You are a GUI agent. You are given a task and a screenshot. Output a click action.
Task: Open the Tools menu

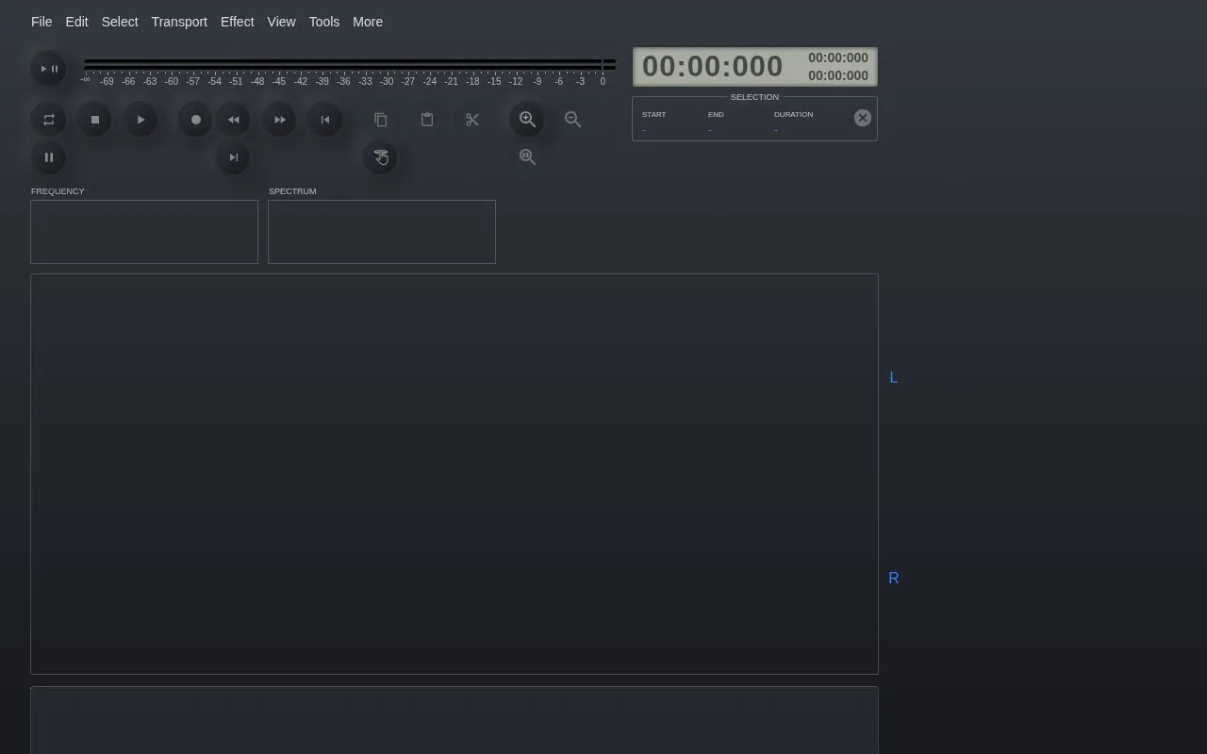point(324,22)
